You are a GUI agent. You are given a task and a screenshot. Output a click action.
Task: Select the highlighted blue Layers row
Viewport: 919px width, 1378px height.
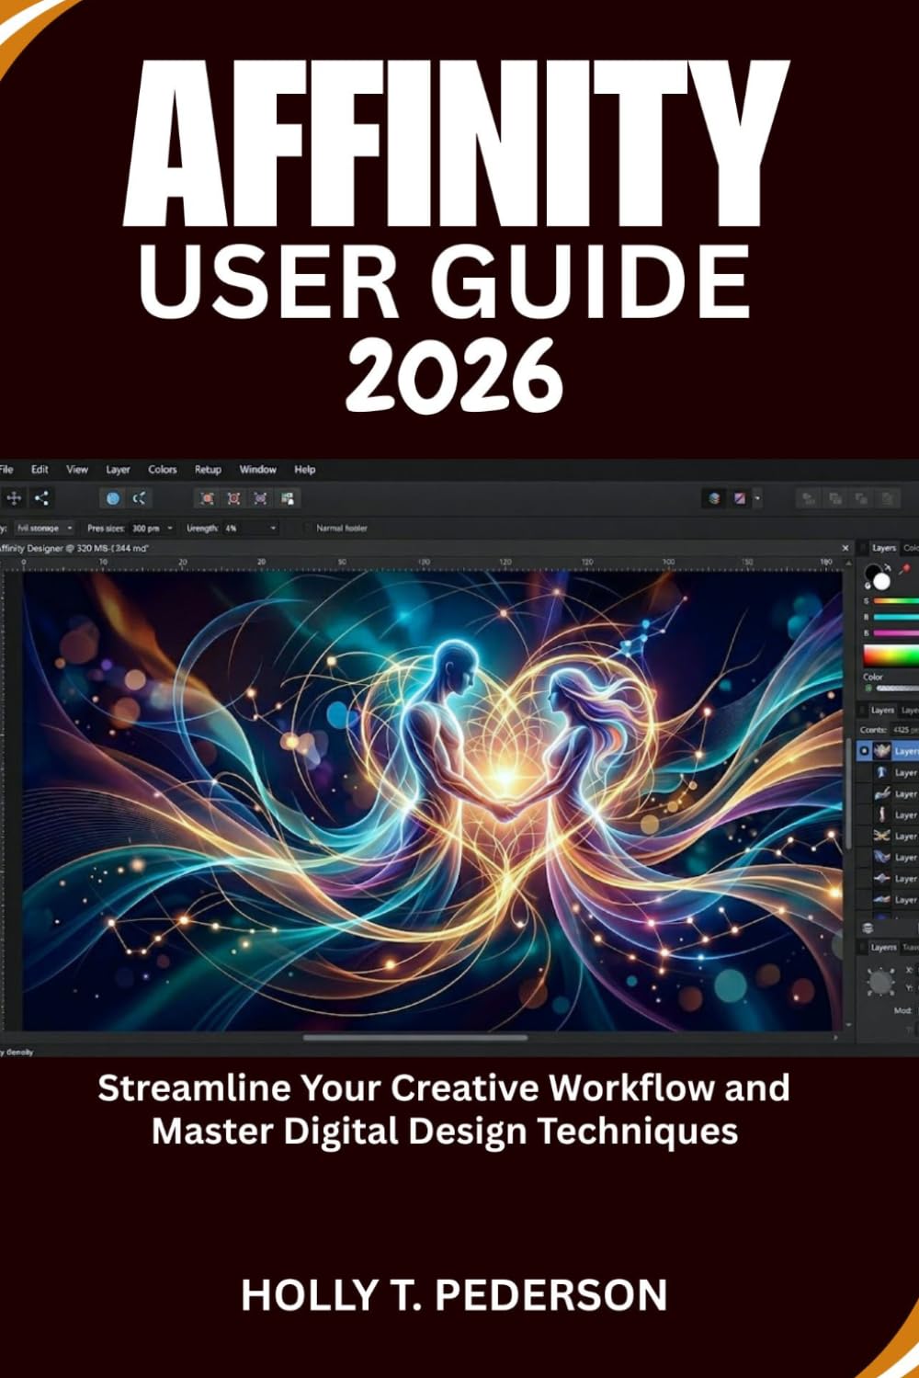tap(888, 751)
